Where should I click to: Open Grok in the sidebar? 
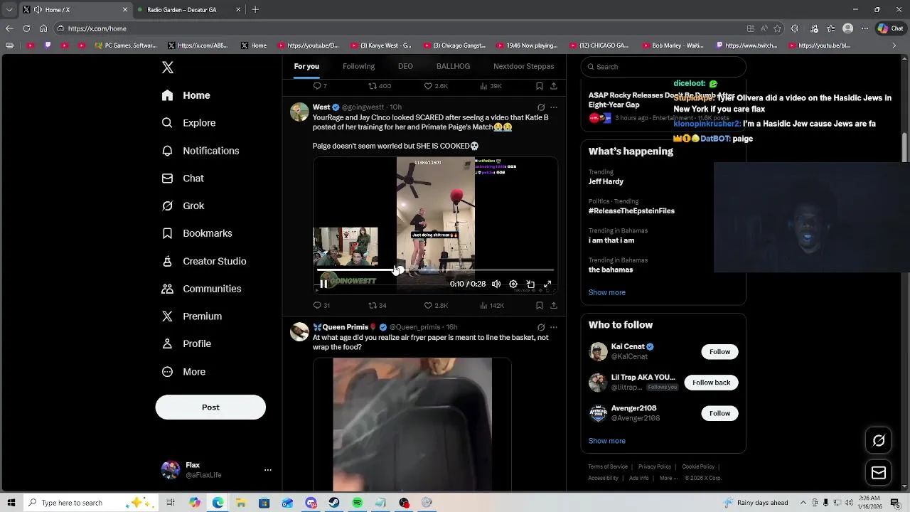pos(183,206)
